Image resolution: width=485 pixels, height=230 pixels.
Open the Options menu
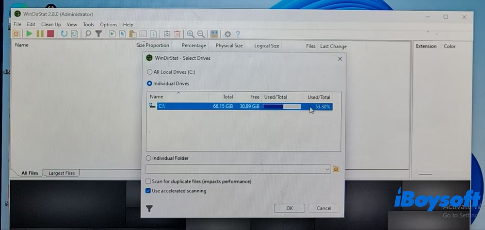click(109, 24)
